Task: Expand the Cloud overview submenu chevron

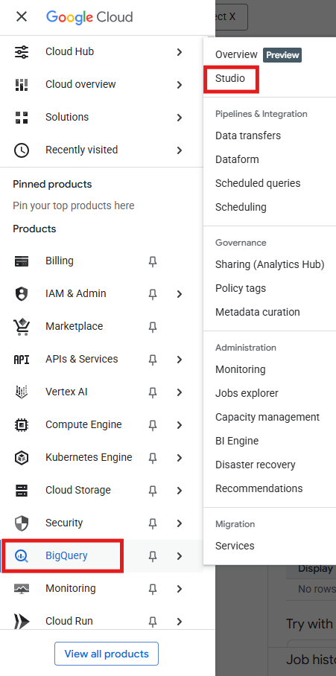Action: coord(180,85)
